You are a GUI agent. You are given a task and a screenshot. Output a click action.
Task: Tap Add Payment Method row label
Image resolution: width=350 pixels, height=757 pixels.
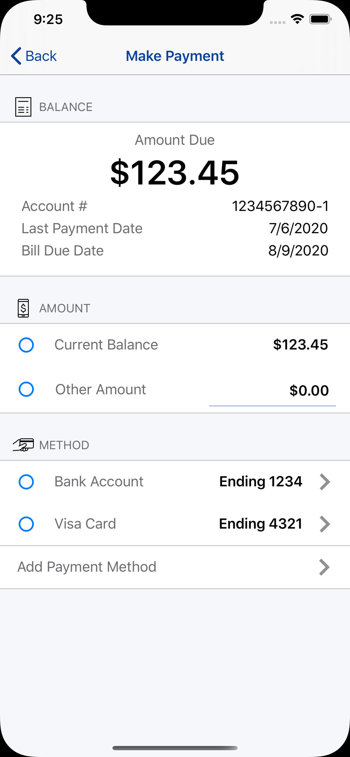pyautogui.click(x=87, y=567)
